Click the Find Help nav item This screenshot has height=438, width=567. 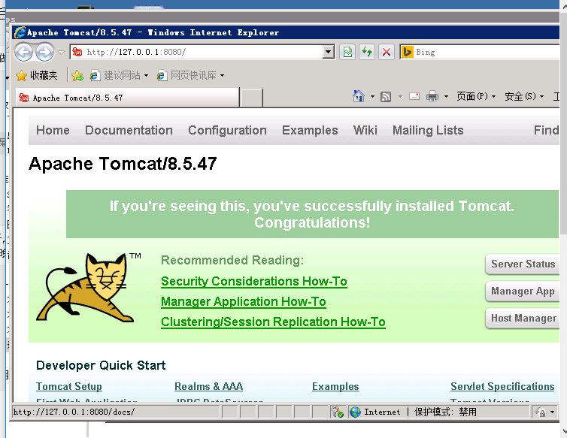547,130
